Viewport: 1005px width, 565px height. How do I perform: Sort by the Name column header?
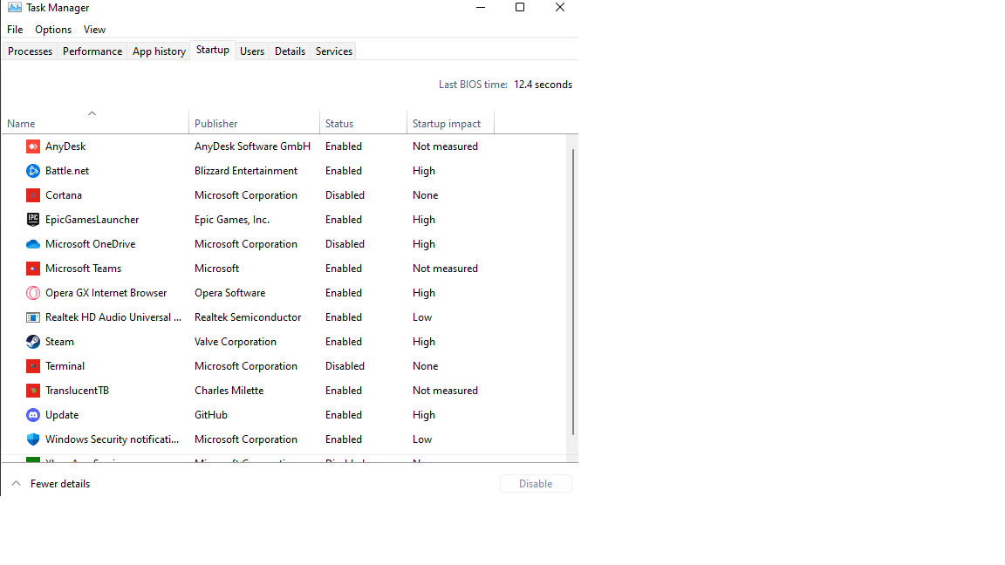(x=95, y=124)
